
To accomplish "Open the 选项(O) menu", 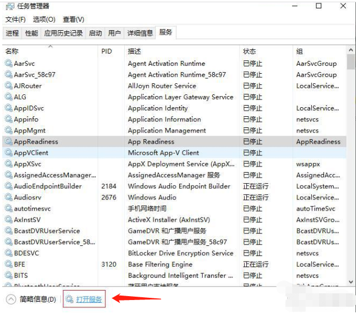I will tap(44, 20).
